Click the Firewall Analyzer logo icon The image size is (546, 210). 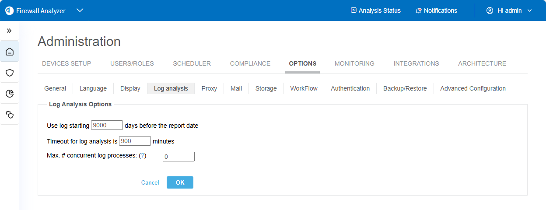pyautogui.click(x=9, y=10)
